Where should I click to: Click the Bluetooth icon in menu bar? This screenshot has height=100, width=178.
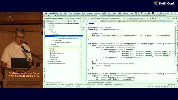tap(139, 13)
